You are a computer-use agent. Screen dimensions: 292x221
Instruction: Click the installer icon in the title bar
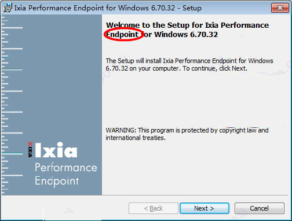click(8, 8)
